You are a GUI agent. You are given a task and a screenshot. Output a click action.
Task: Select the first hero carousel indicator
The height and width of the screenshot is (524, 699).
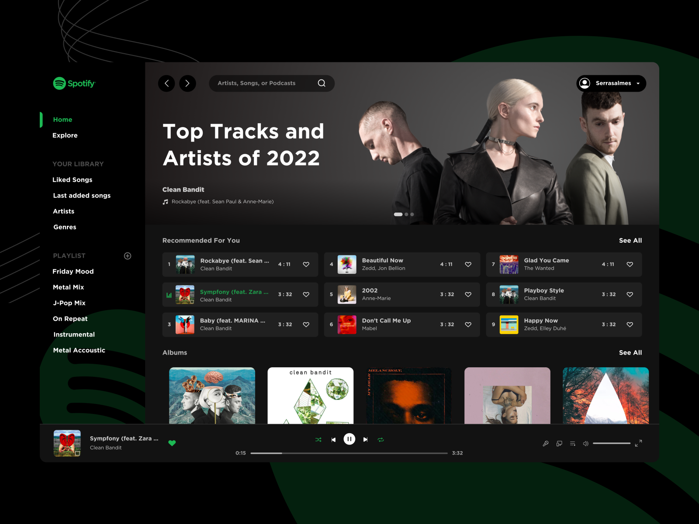(398, 214)
